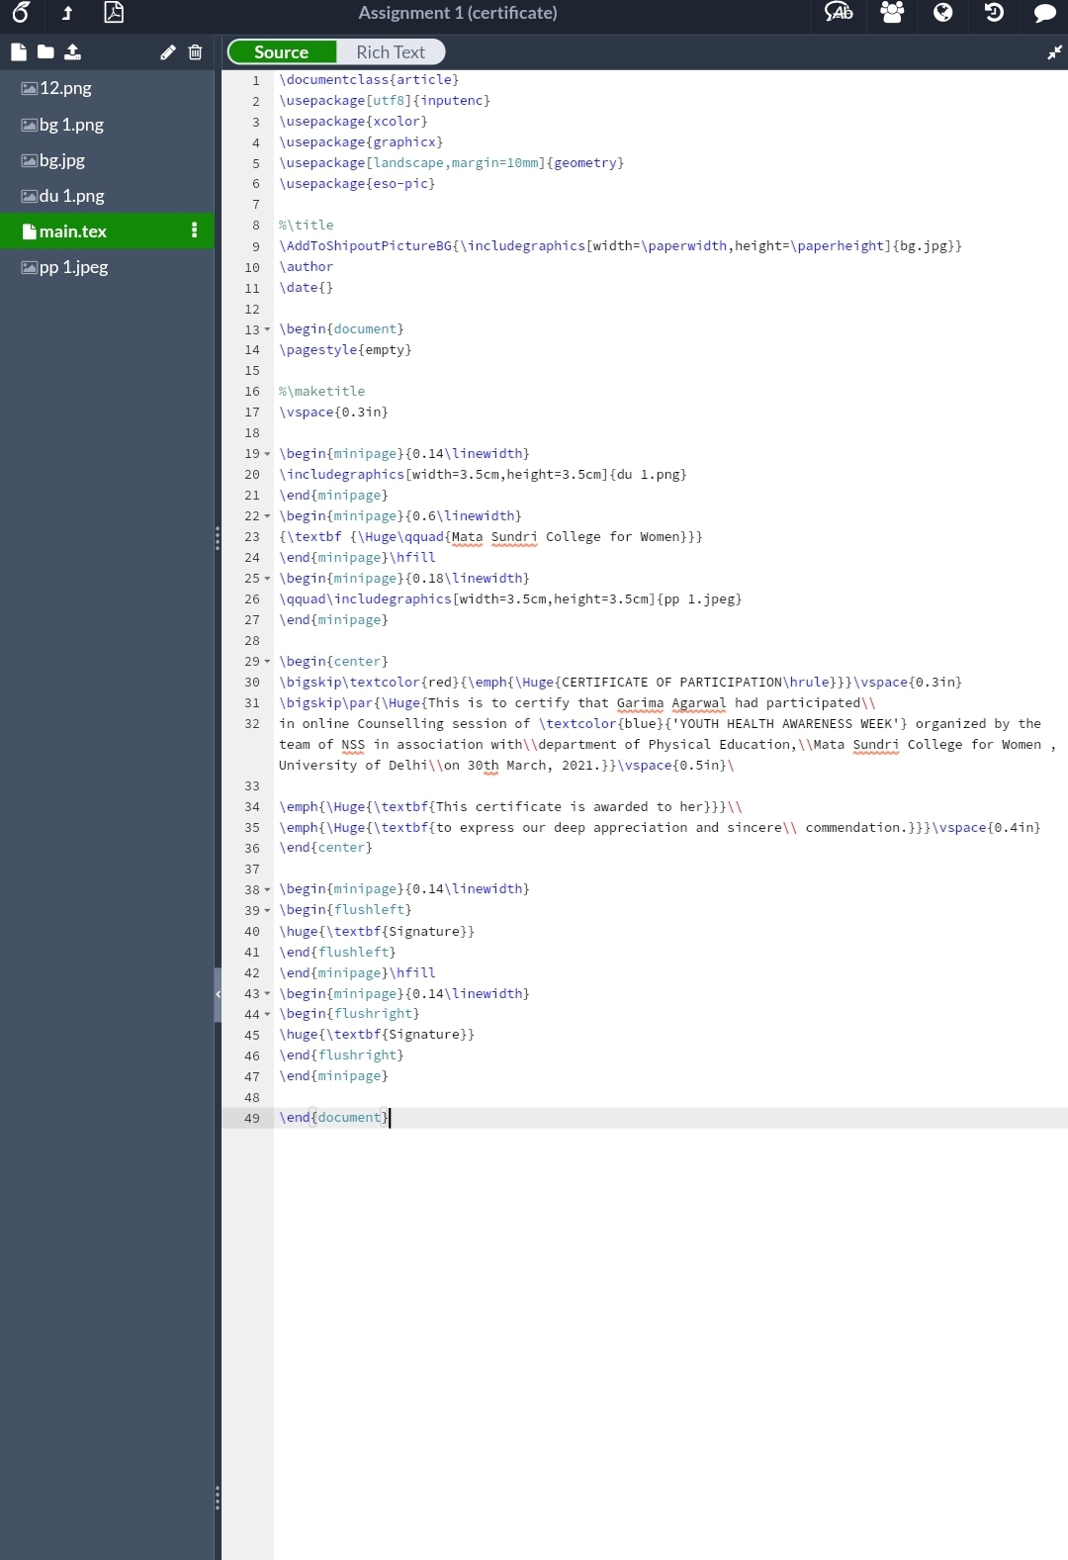Open main.tex three-dot options menu
The height and width of the screenshot is (1560, 1068).
pyautogui.click(x=194, y=230)
